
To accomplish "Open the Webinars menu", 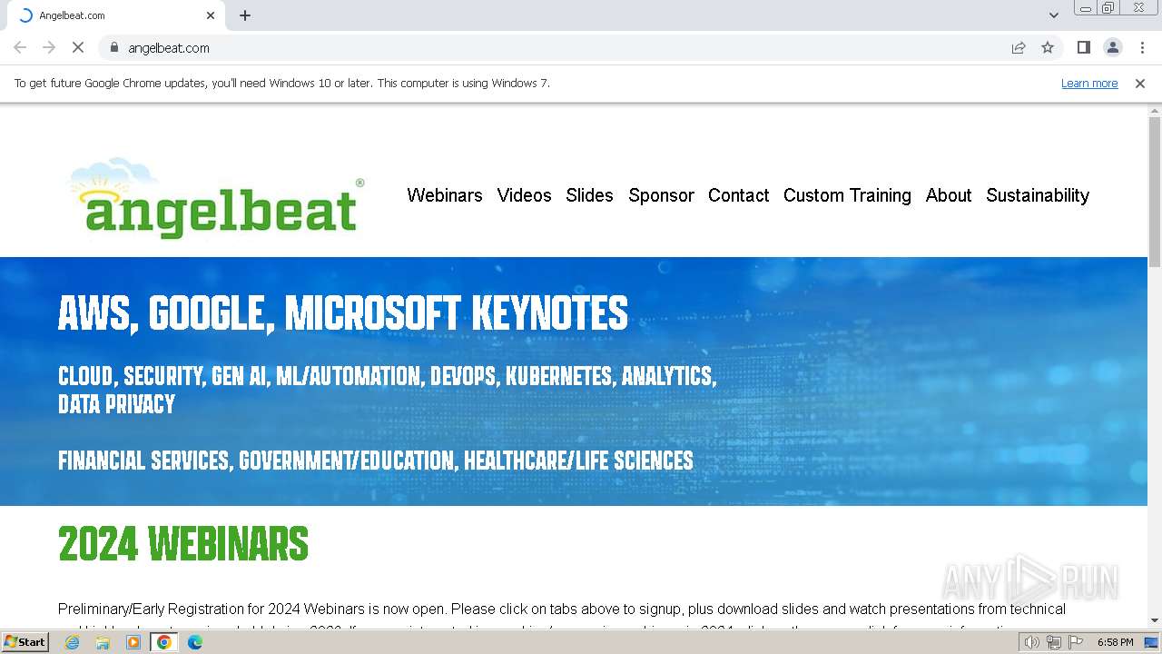I will click(x=445, y=195).
